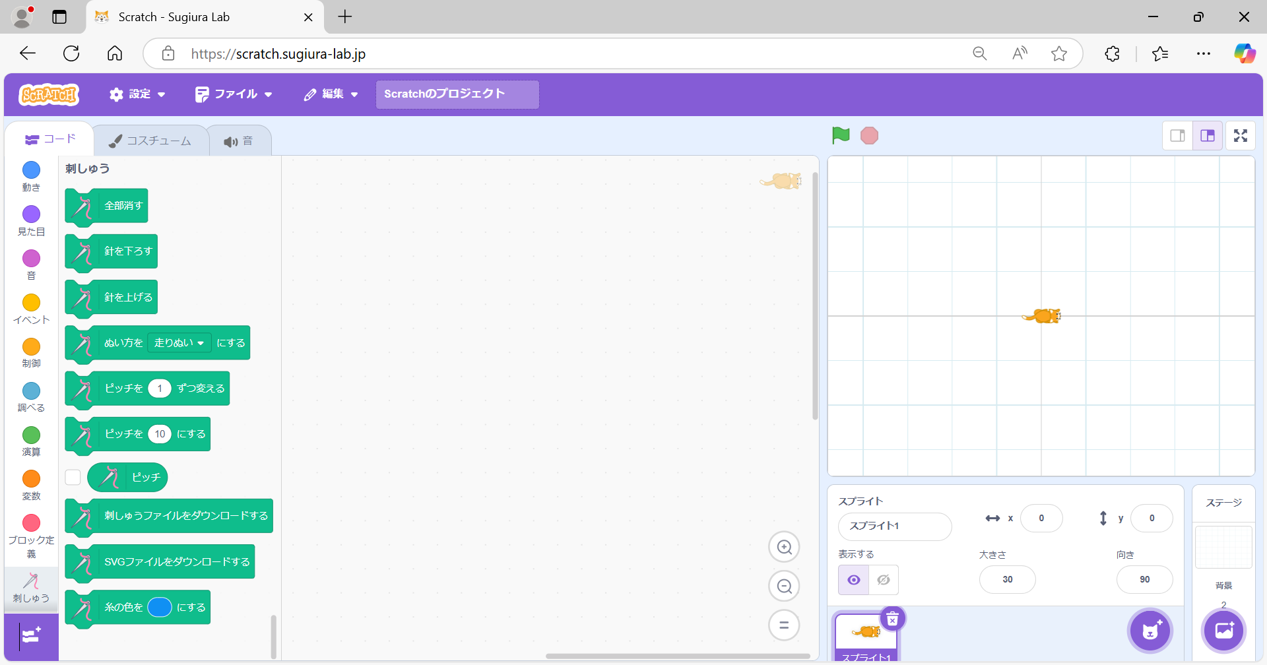Image resolution: width=1267 pixels, height=665 pixels.
Task: Select the 見た目 (Looks) category circle
Action: (31, 214)
